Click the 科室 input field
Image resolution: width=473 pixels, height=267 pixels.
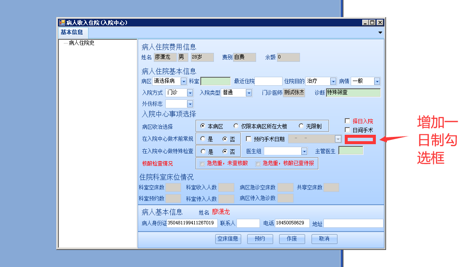(215, 81)
